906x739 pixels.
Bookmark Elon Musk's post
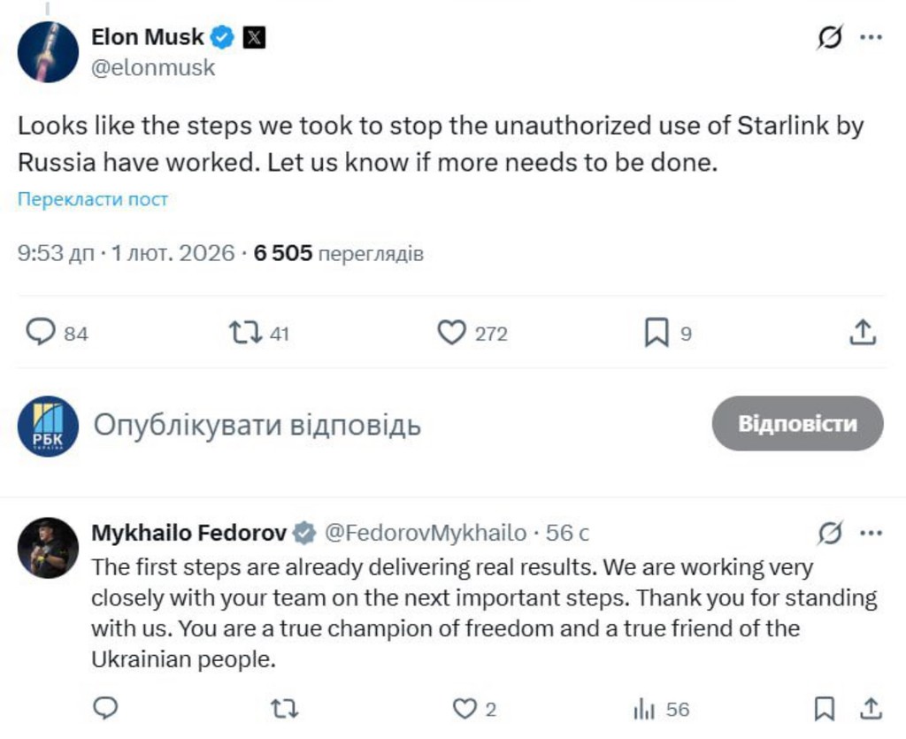point(655,332)
